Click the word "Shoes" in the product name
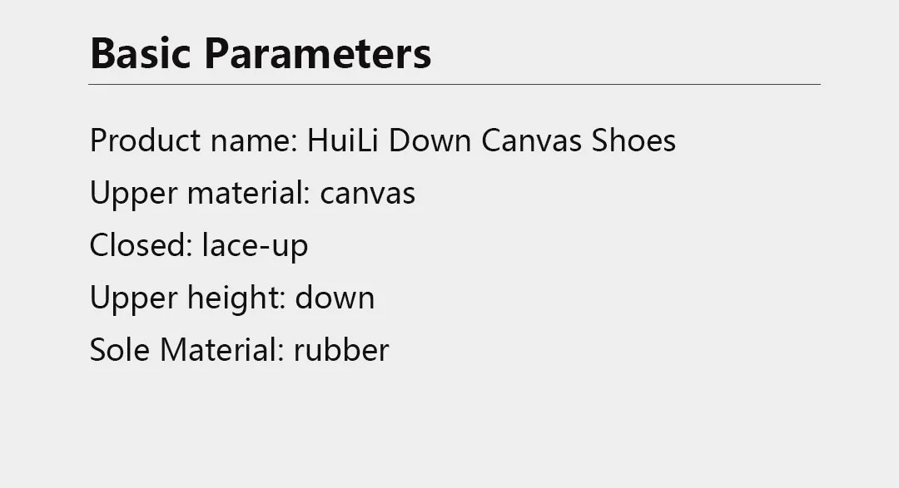Image resolution: width=899 pixels, height=488 pixels. 633,140
